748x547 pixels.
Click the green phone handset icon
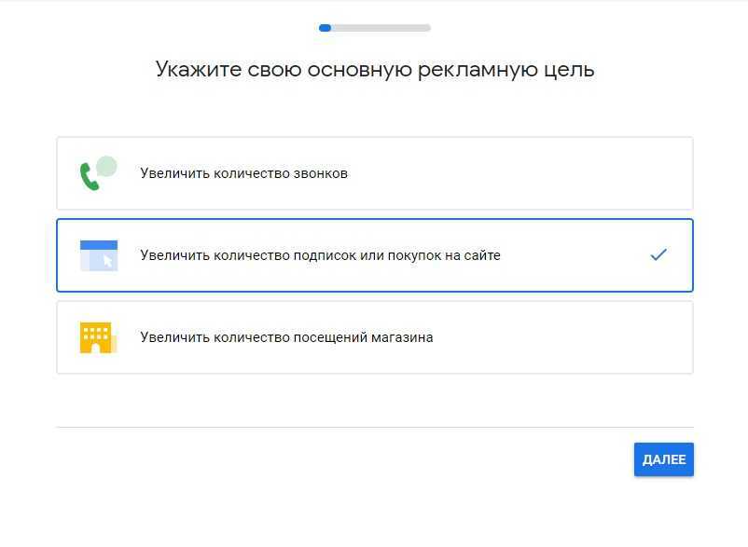pos(90,177)
